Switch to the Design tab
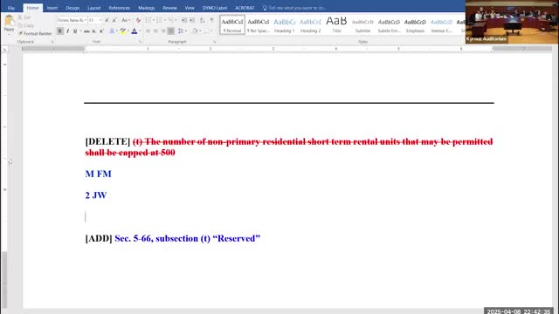This screenshot has width=559, height=314. pos(72,8)
